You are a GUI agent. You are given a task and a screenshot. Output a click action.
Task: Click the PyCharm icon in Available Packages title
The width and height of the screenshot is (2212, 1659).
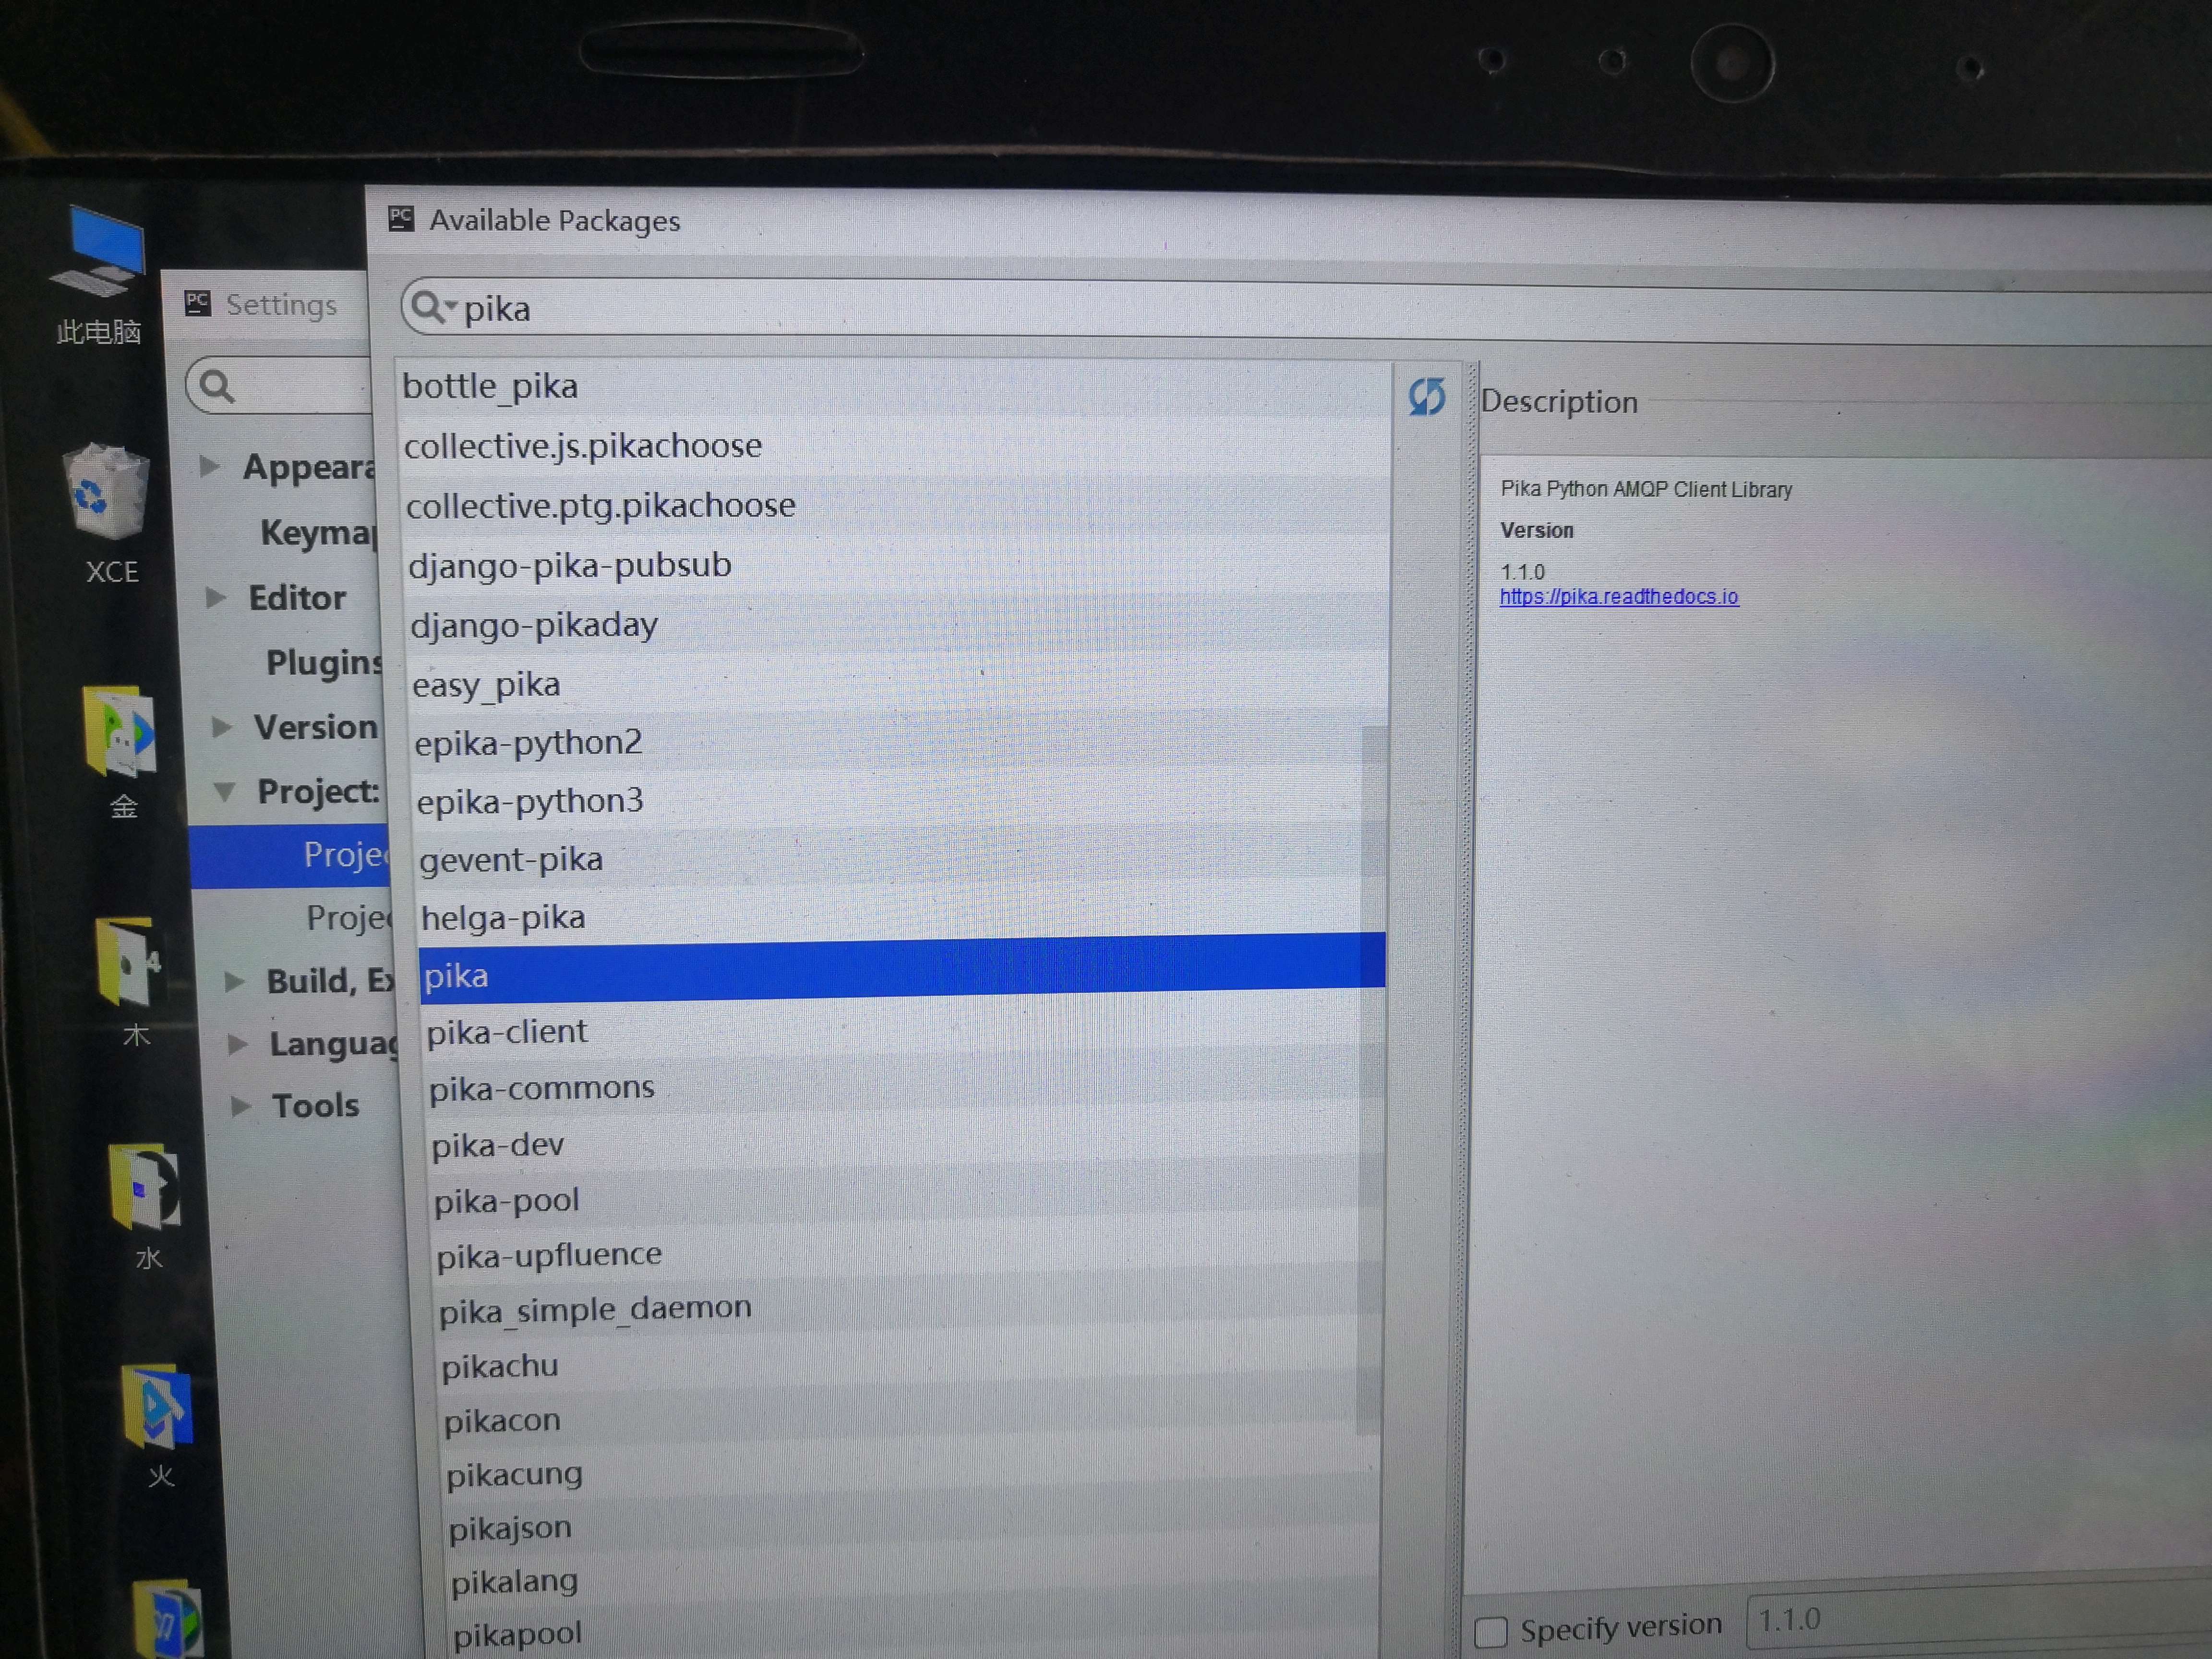coord(401,218)
